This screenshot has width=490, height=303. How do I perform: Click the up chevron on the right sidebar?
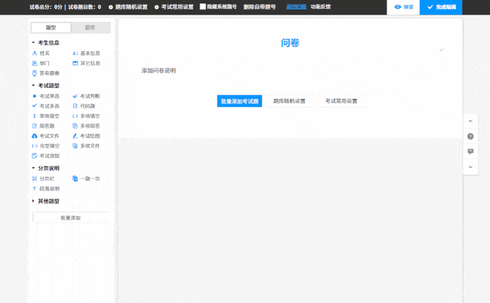(471, 121)
